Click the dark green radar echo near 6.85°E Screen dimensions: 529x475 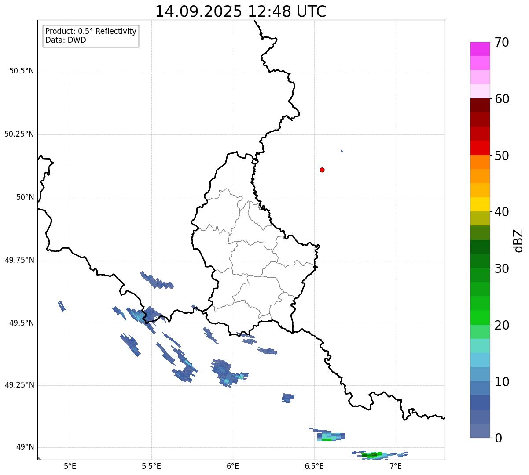click(371, 455)
